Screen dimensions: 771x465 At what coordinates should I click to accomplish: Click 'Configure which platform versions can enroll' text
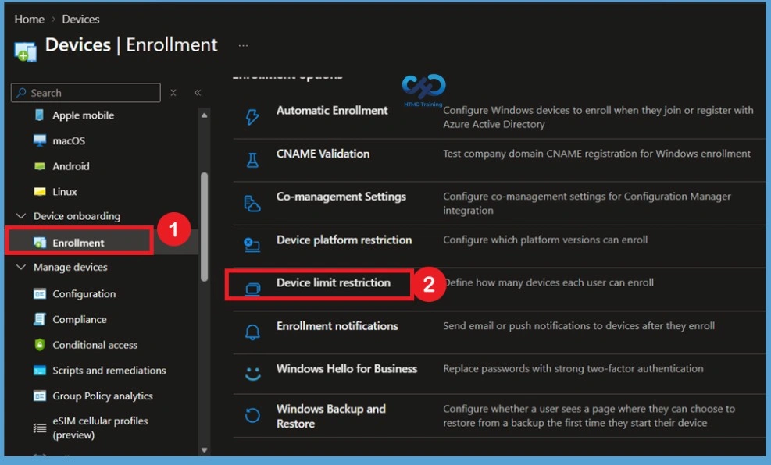tap(544, 240)
